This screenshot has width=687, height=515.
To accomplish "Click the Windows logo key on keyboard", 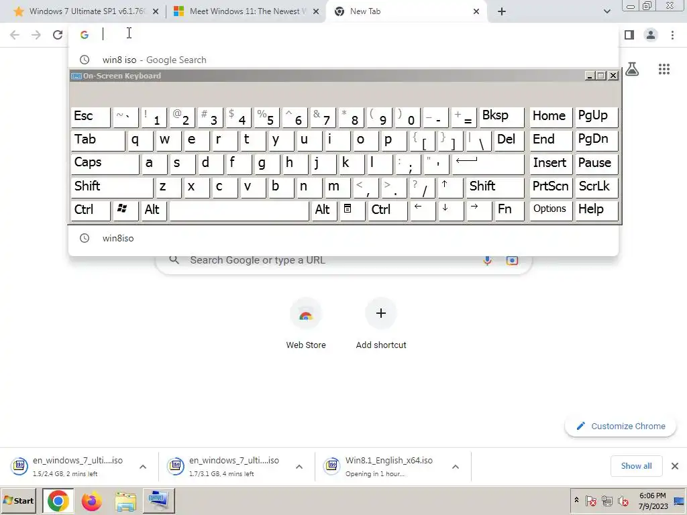I will click(x=125, y=211).
